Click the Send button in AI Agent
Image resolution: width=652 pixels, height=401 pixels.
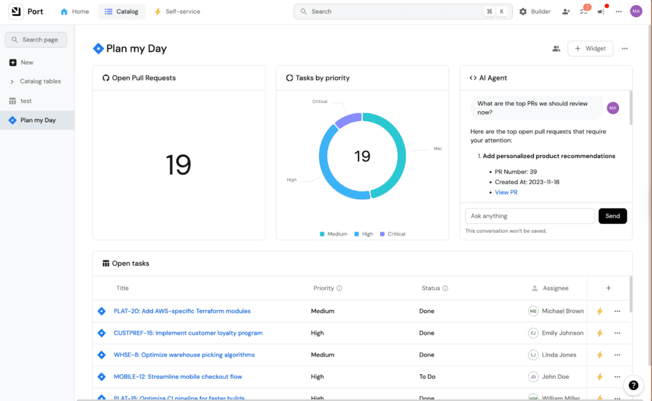click(x=613, y=216)
